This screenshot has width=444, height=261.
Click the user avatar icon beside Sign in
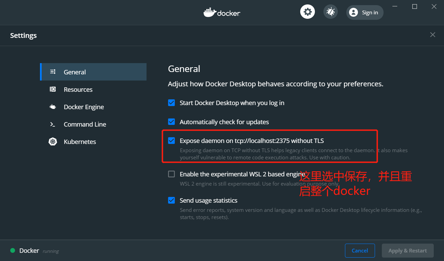pos(353,12)
